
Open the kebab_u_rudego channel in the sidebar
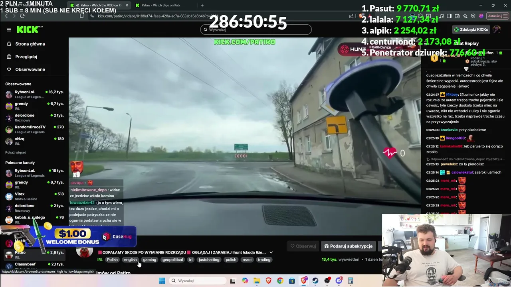coord(34,219)
